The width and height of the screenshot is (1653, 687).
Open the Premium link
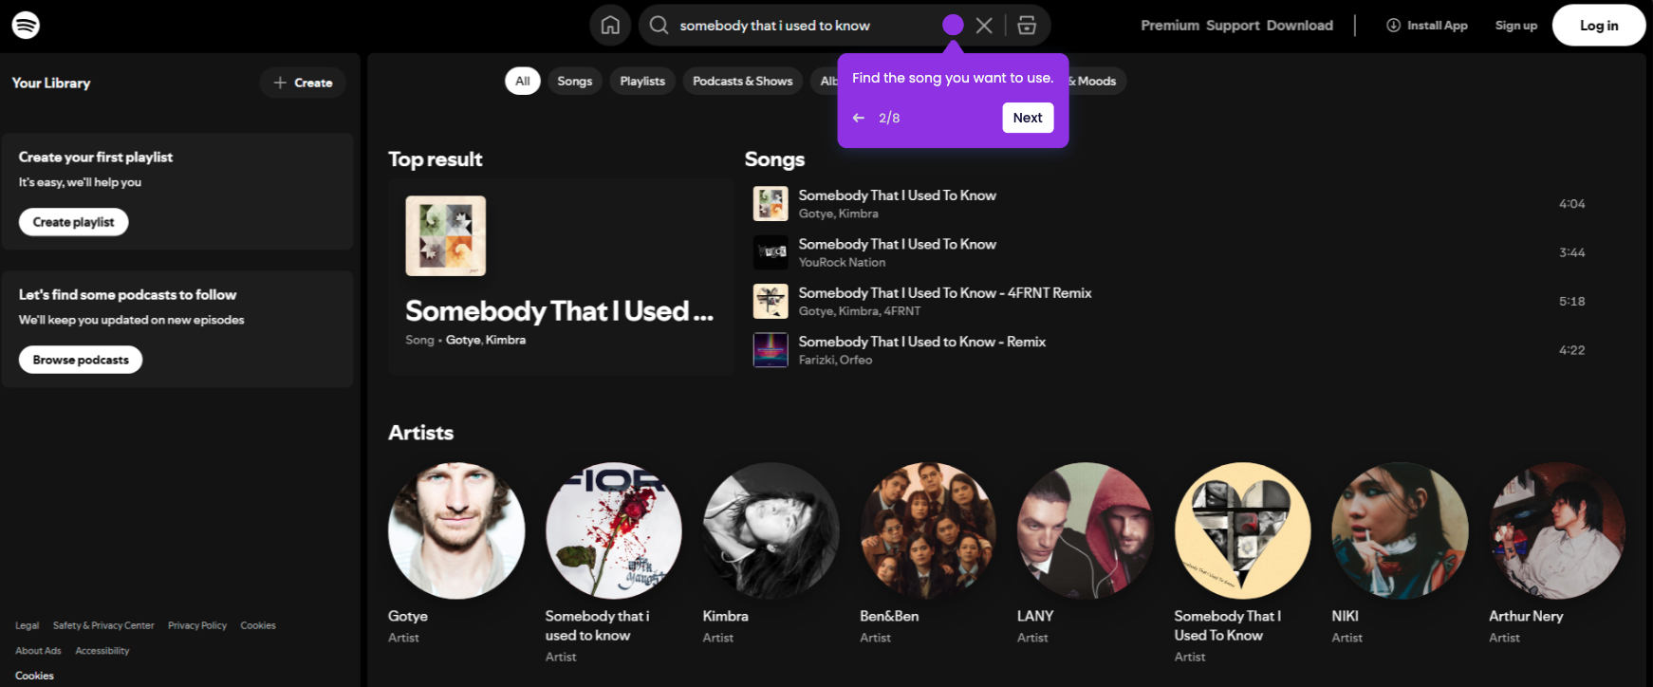[1170, 26]
